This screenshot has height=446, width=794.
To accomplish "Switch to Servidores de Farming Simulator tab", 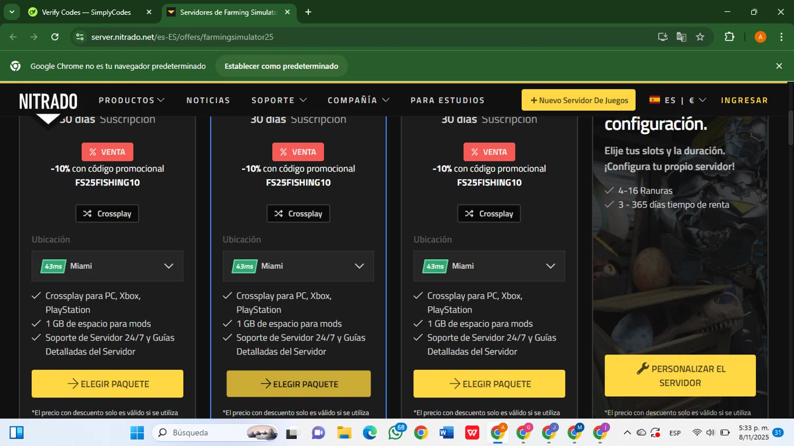I will point(228,12).
